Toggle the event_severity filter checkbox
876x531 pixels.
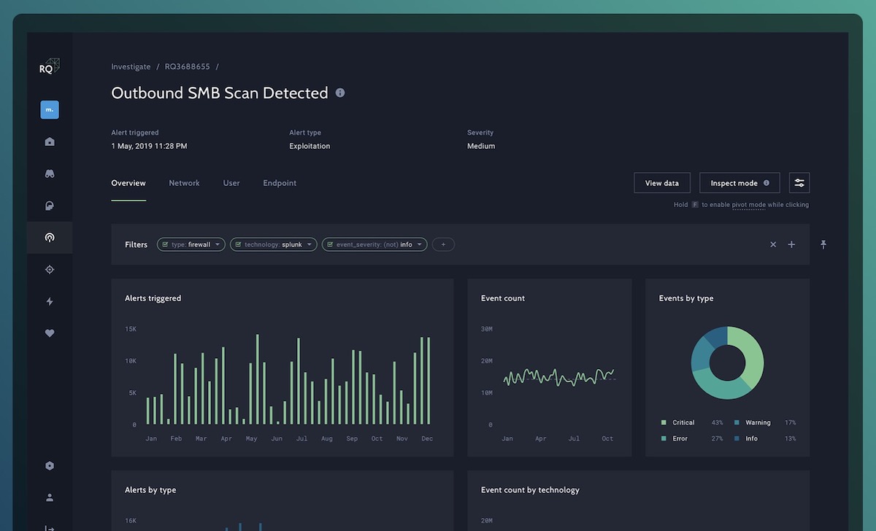(330, 245)
